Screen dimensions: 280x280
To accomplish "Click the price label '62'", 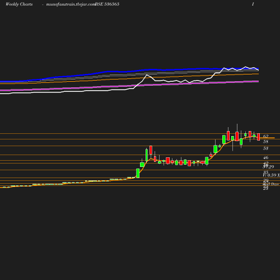I will tap(265, 136).
